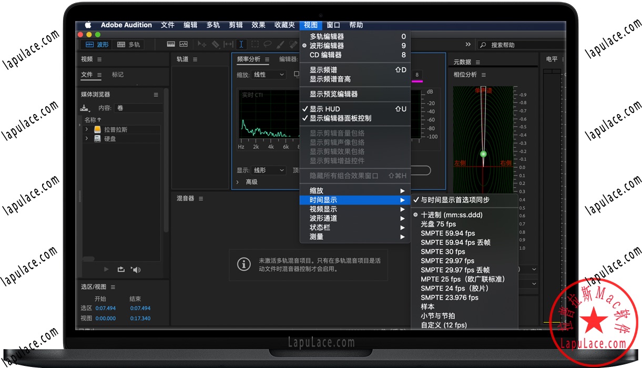Click the loudspeaker monitor icon below media browser
The image size is (642, 368).
[x=136, y=270]
